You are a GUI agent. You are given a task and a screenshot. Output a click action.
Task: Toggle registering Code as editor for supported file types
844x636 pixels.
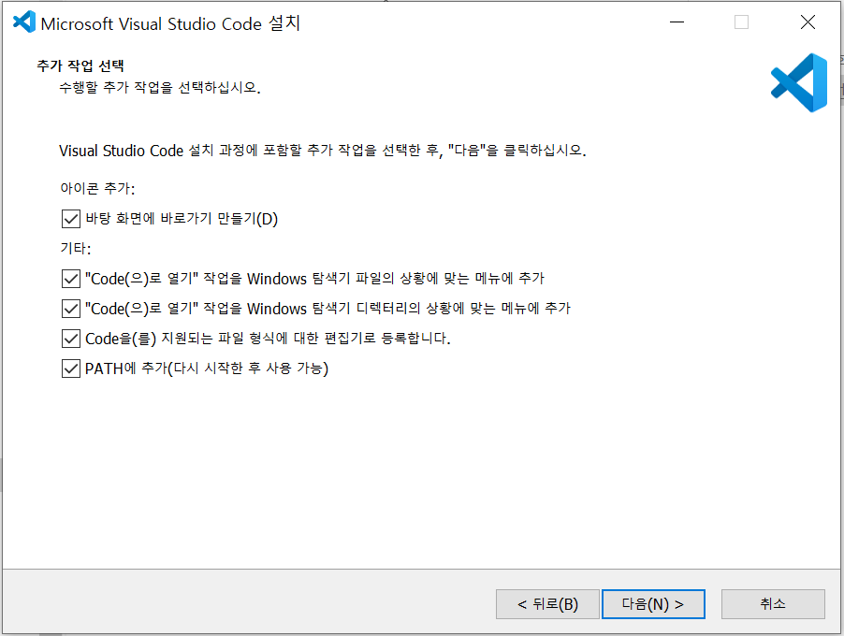click(71, 339)
